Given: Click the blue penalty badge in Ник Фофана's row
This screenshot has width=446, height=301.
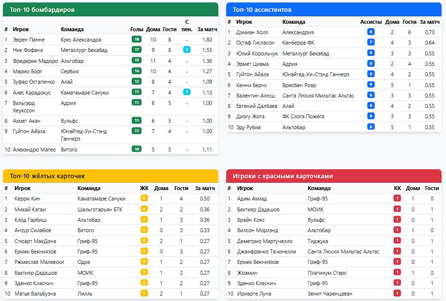Looking at the screenshot, I should 187,50.
